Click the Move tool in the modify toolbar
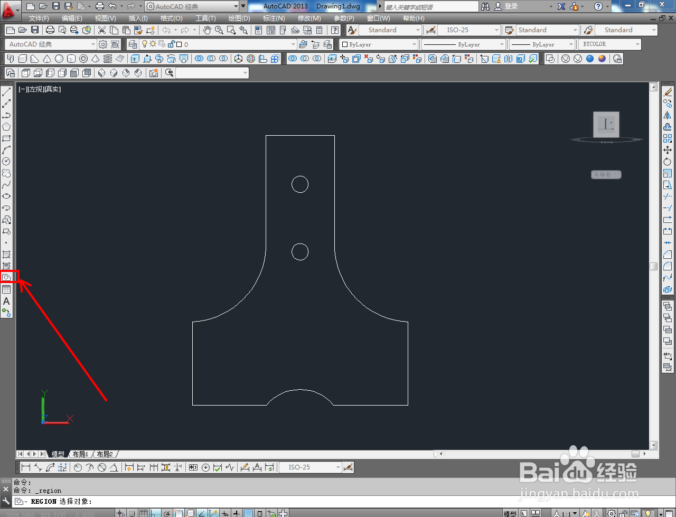The width and height of the screenshot is (676, 517). 668,150
